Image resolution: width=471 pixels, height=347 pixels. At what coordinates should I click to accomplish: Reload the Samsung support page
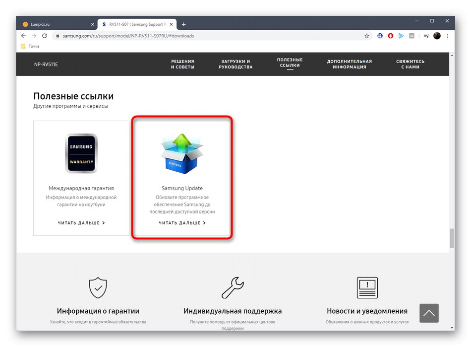45,36
